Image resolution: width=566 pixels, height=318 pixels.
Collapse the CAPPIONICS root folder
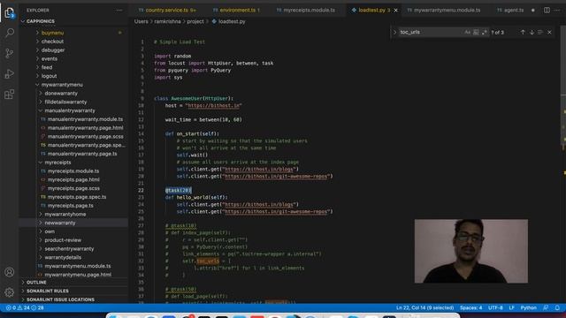click(x=41, y=21)
